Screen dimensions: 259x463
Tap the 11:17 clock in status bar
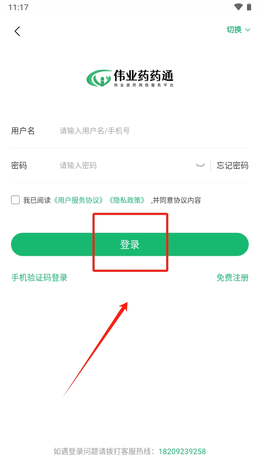18,7
